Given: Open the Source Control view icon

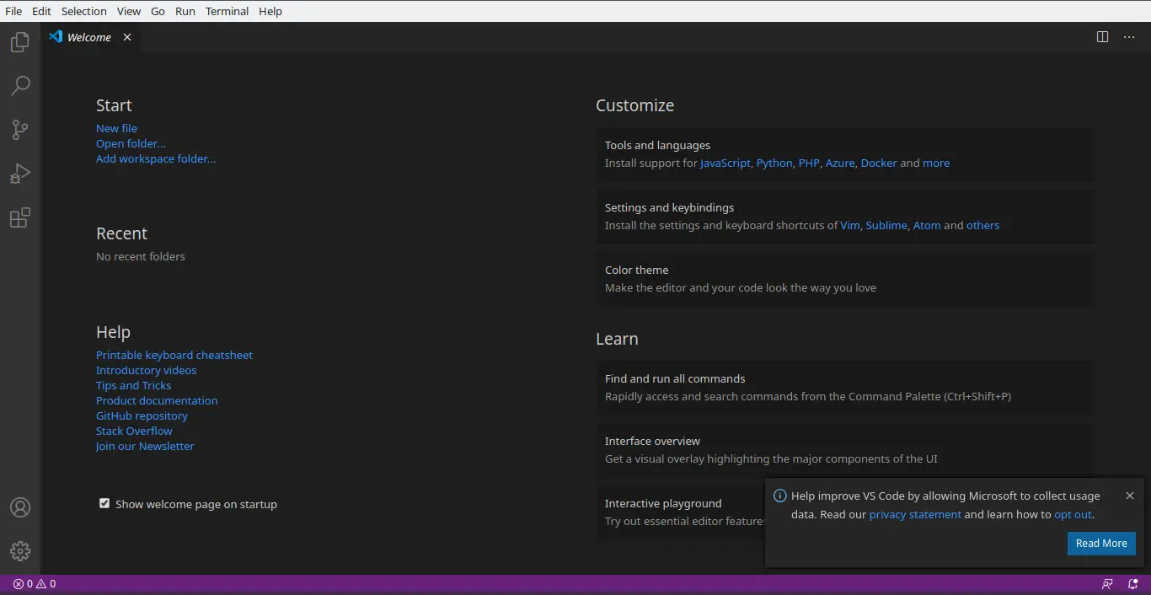Looking at the screenshot, I should click(20, 130).
